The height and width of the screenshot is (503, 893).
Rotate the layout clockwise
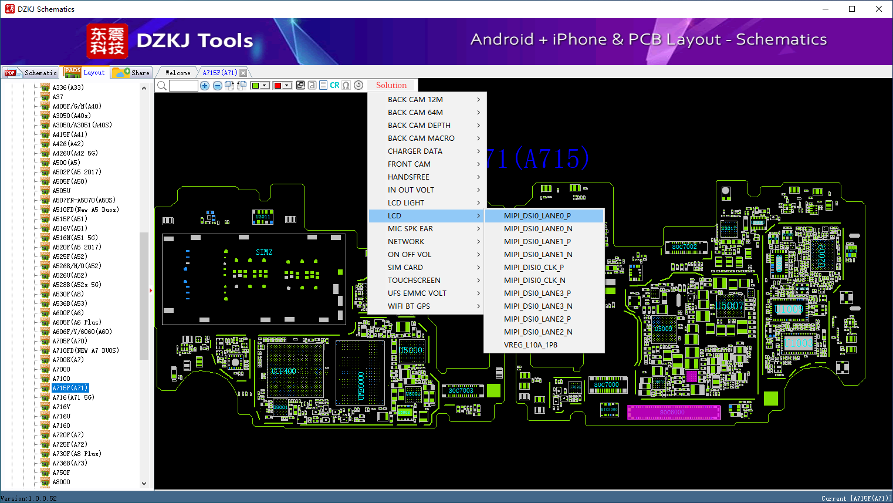click(229, 86)
